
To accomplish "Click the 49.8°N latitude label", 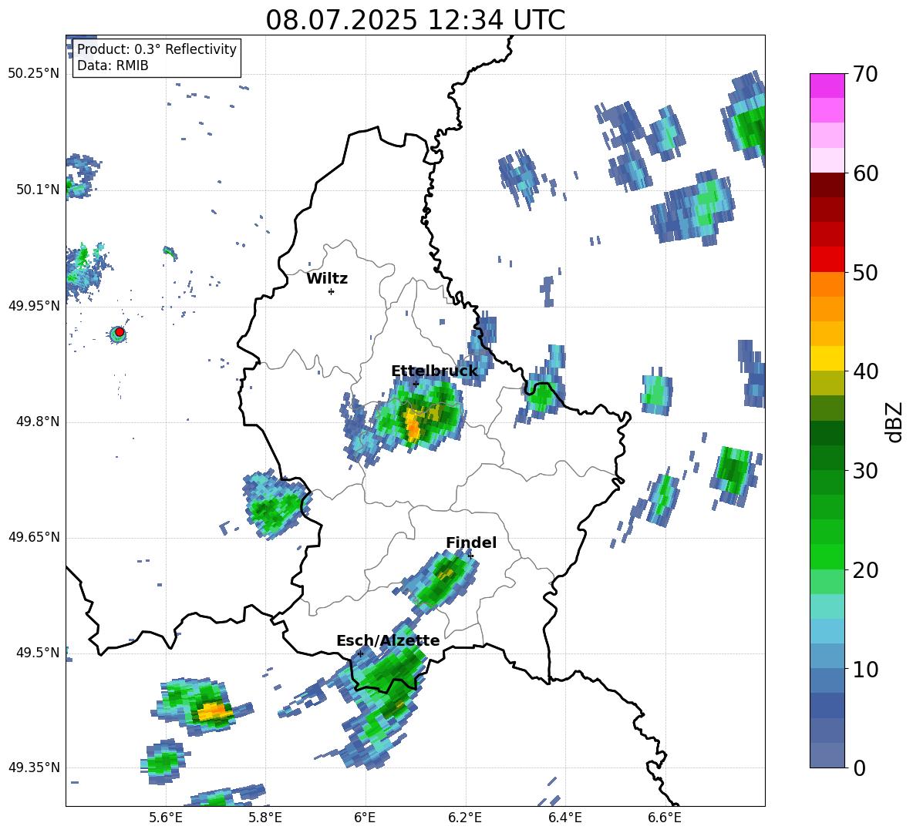I will (38, 422).
